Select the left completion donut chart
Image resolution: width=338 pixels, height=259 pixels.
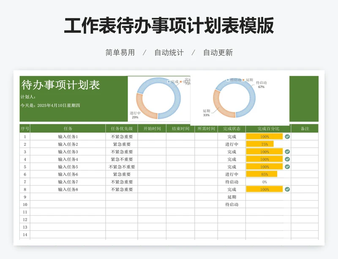pos(159,98)
